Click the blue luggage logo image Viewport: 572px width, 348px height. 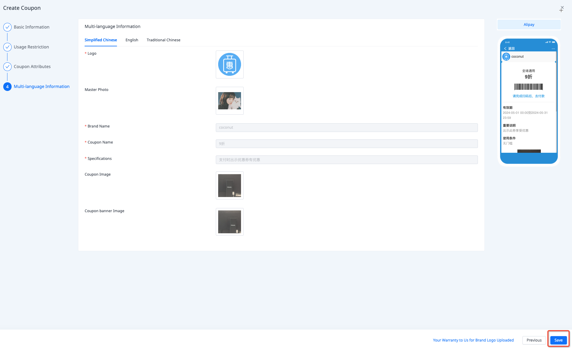(229, 64)
